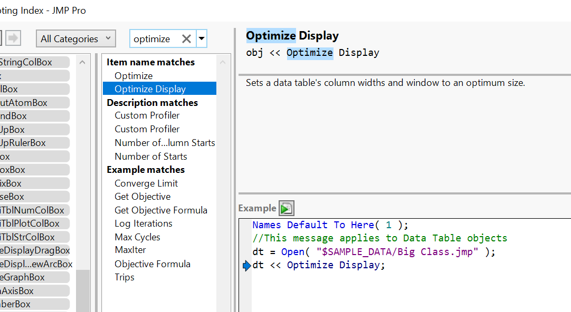571x312 pixels.
Task: Select the Optimize Display item
Action: pos(150,89)
